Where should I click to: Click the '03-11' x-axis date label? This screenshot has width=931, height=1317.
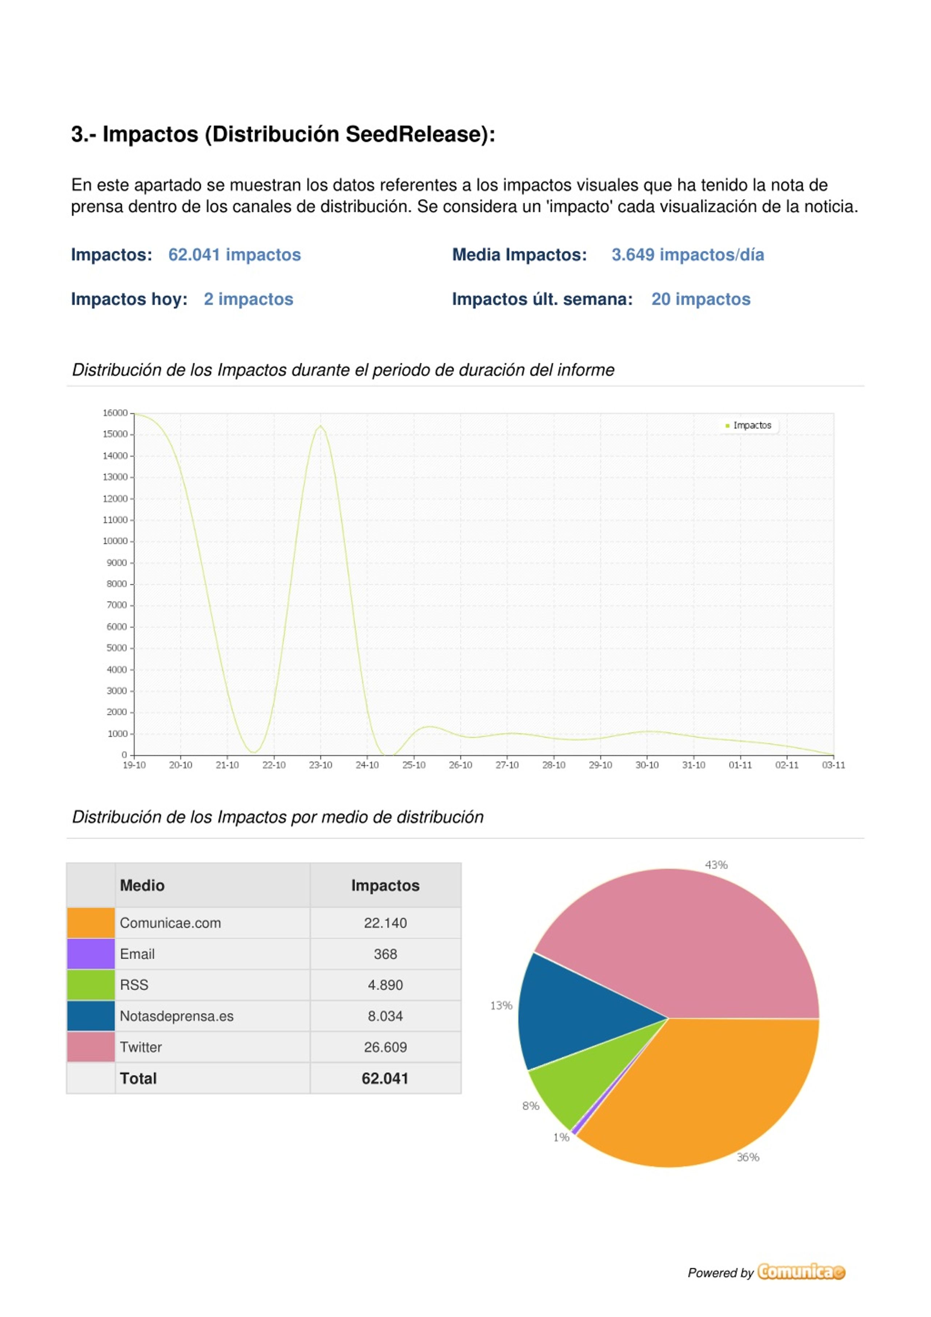click(834, 765)
